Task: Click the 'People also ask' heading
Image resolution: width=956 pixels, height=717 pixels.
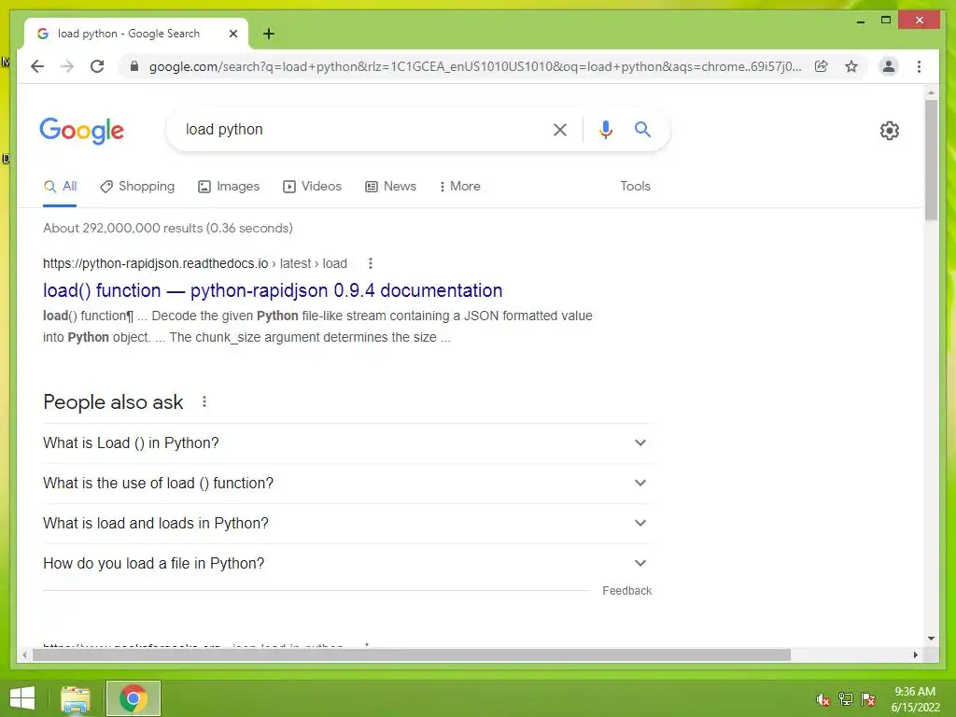Action: click(113, 402)
